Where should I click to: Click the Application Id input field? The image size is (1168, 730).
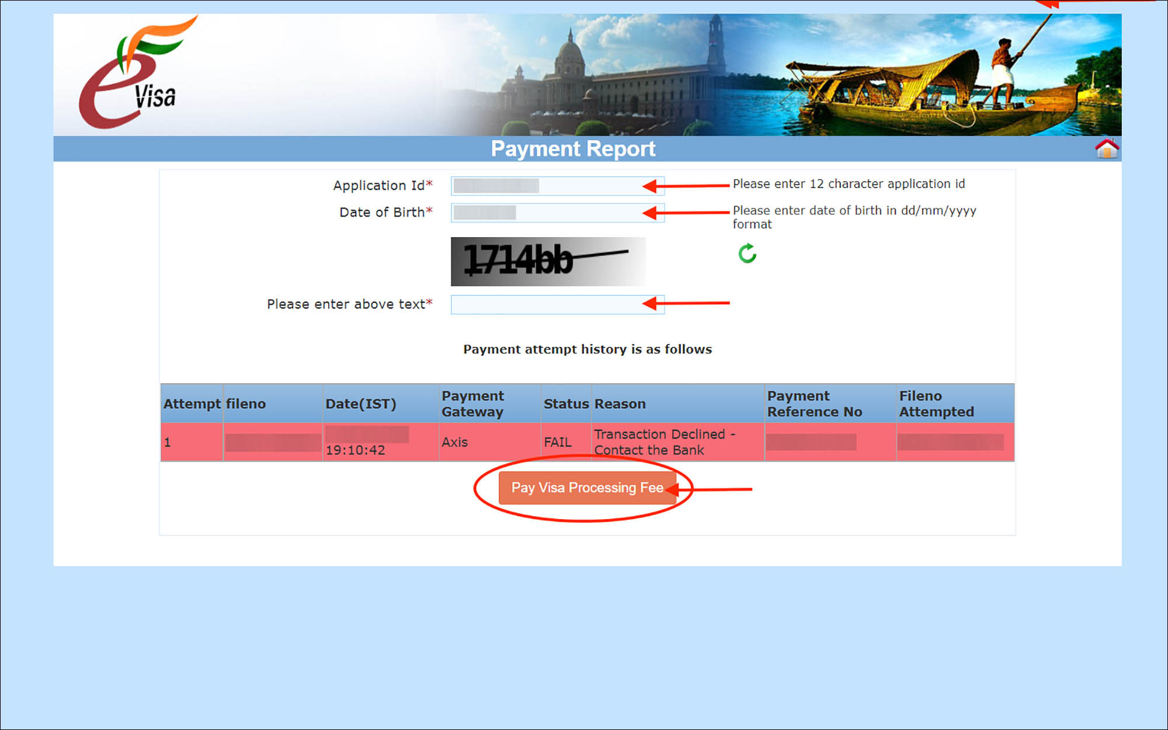coord(558,186)
